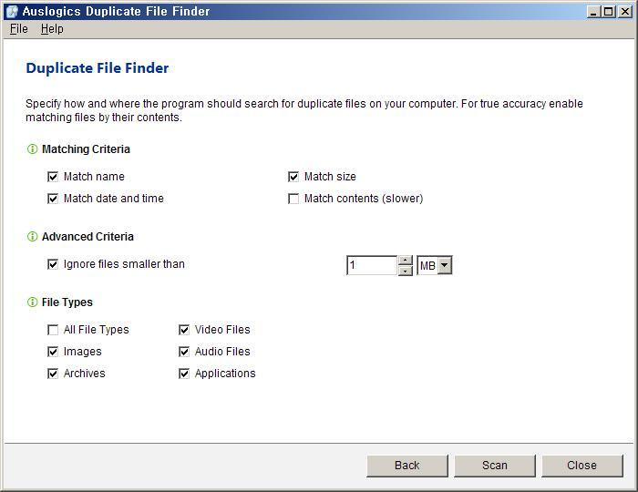Screen dimensions: 638x492
Task: Uncheck Match date and time
Action: pyautogui.click(x=53, y=199)
